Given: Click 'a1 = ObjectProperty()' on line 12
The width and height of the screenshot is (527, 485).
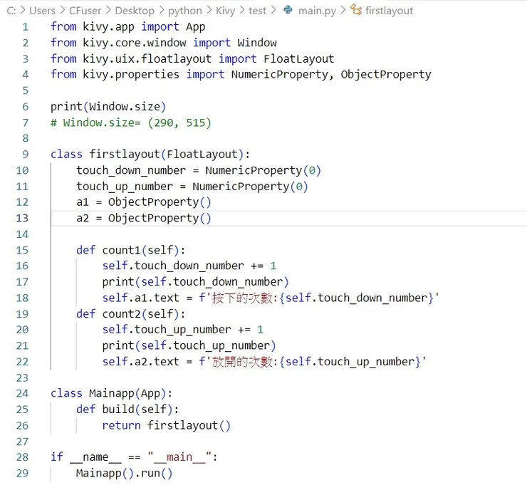Looking at the screenshot, I should (x=144, y=202).
